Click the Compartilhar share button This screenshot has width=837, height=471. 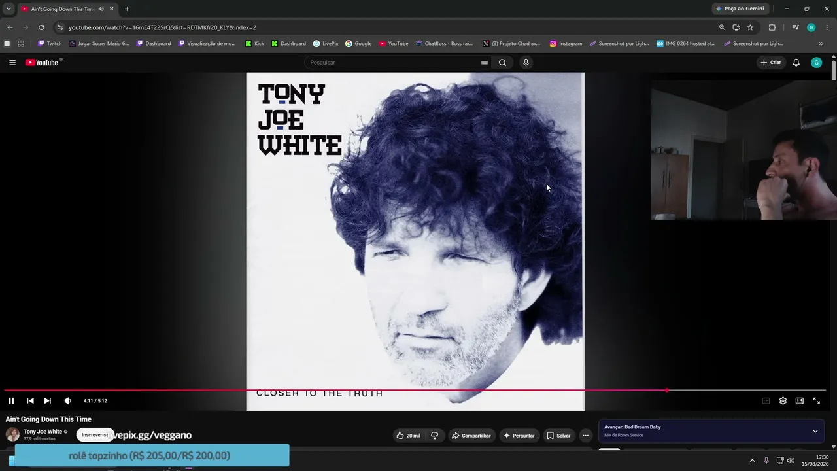click(x=471, y=436)
